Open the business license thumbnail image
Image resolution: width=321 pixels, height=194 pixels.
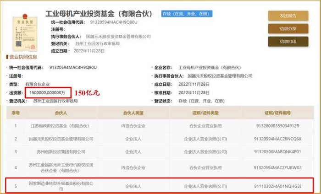25,32
